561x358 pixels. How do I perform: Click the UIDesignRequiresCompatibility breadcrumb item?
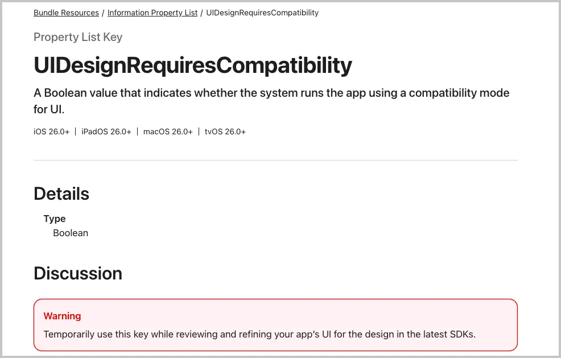262,13
